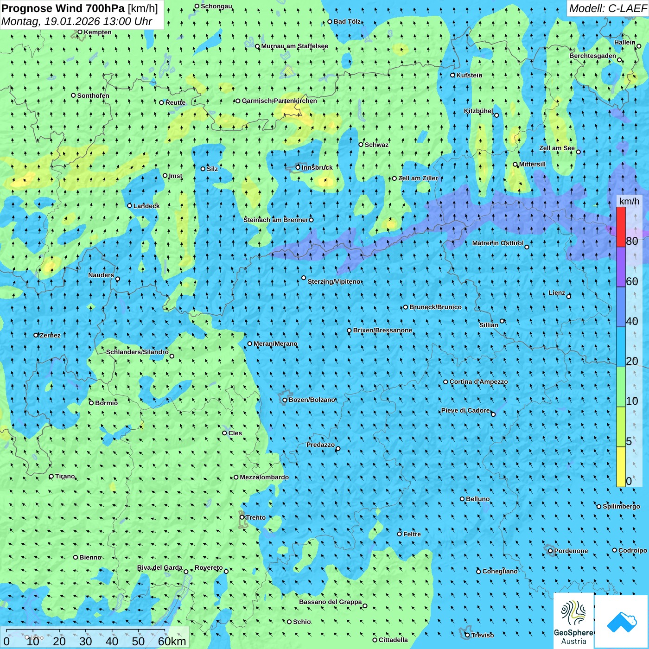This screenshot has height=649, width=649.
Task: Click the '60km' scale bar label
Action: [172, 641]
